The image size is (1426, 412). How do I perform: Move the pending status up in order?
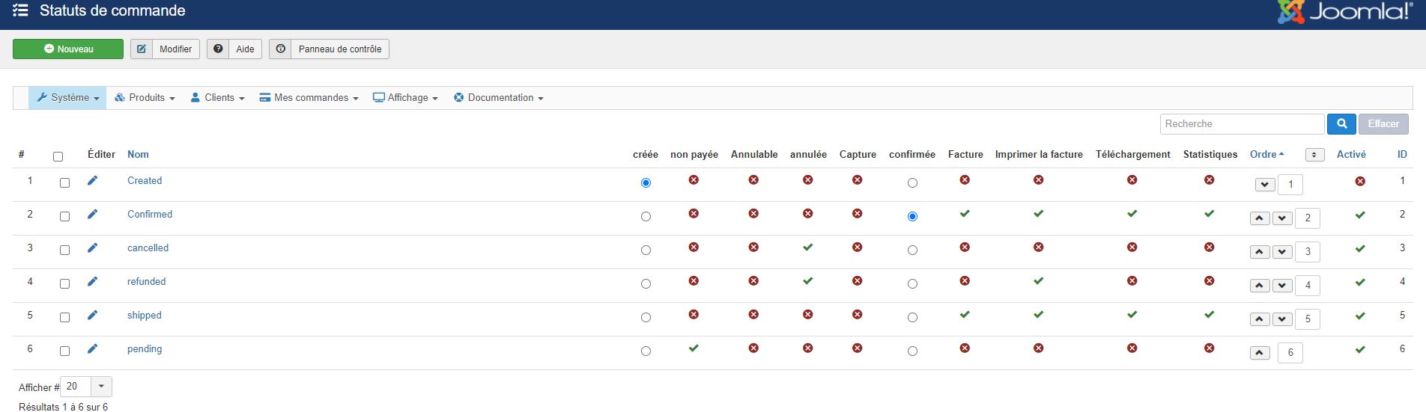(x=1260, y=353)
